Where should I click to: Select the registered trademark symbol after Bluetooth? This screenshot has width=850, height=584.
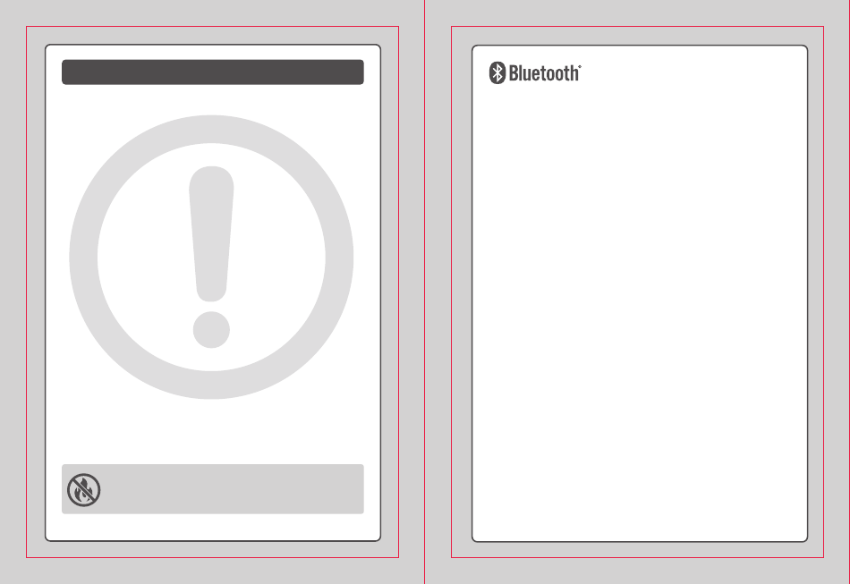point(580,67)
